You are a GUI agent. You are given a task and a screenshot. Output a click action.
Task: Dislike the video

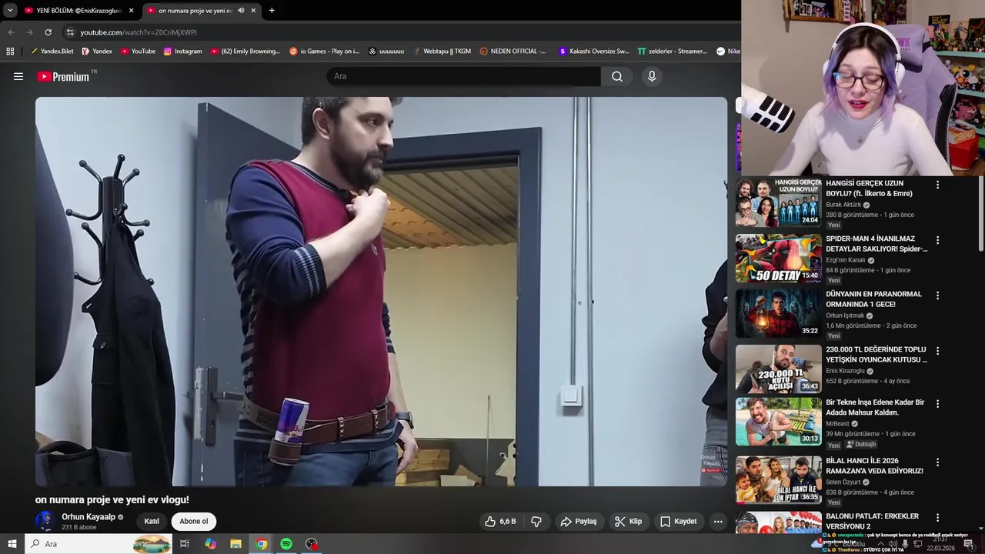[x=536, y=521]
